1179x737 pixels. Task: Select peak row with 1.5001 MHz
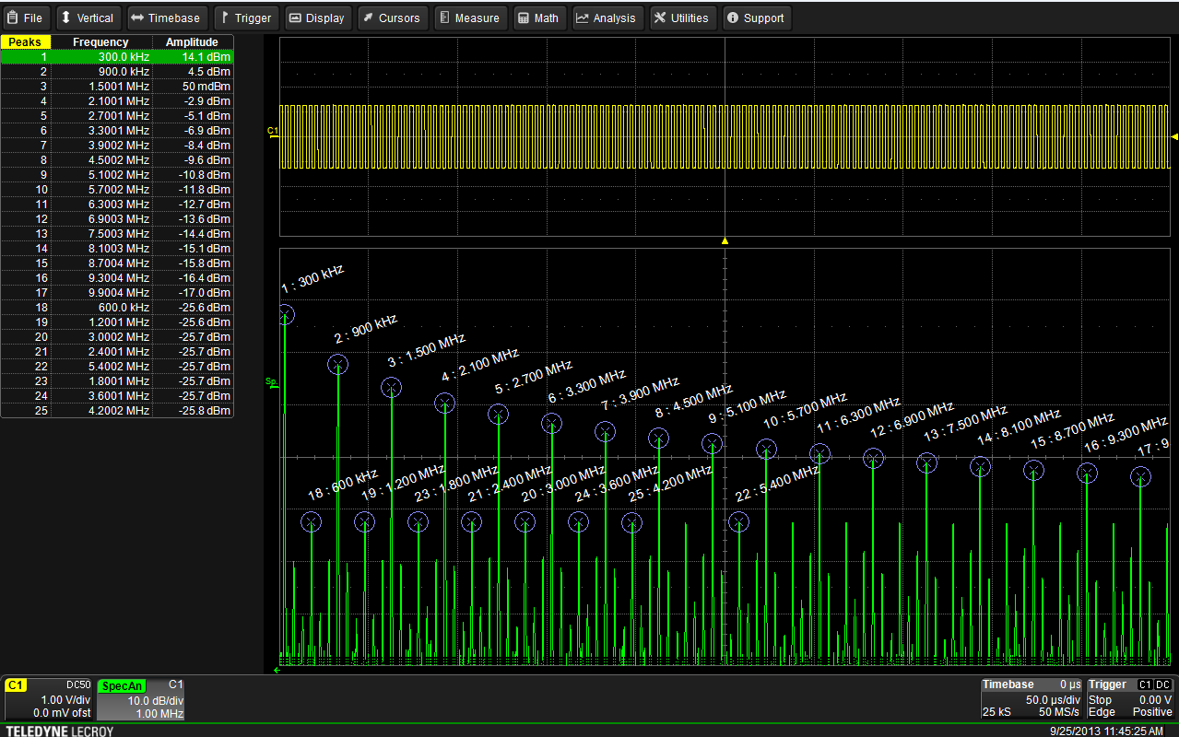[x=117, y=87]
